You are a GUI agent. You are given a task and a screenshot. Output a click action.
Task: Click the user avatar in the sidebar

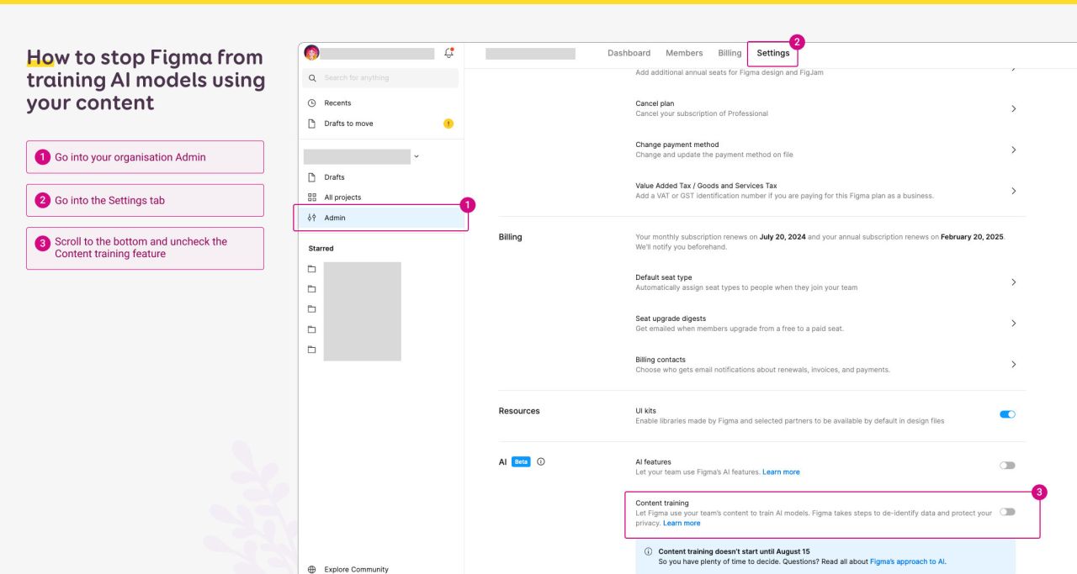[312, 51]
